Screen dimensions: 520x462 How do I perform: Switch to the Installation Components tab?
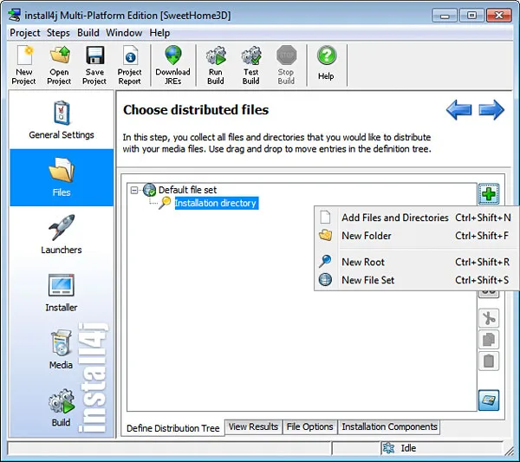(389, 426)
